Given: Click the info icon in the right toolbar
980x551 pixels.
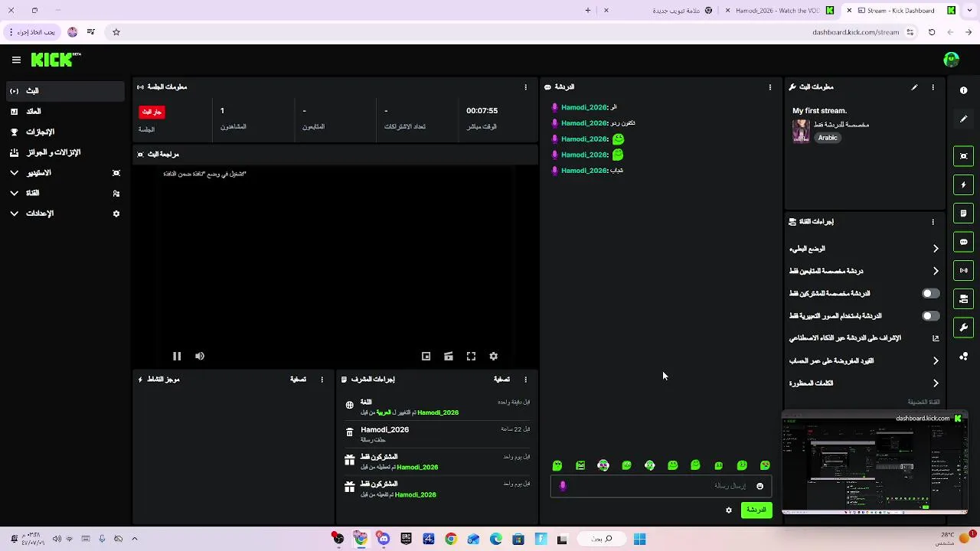Looking at the screenshot, I should tap(963, 90).
